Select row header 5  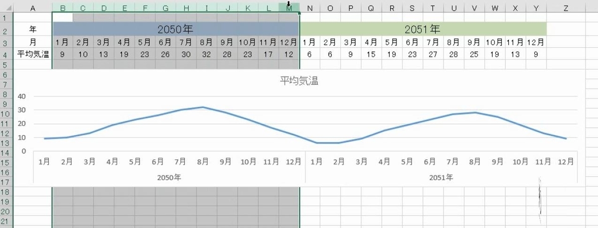coord(6,64)
